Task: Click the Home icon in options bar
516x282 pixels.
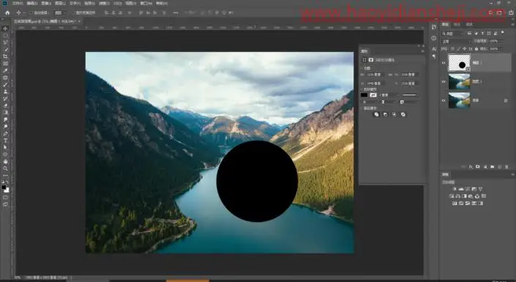Action: tap(7, 13)
